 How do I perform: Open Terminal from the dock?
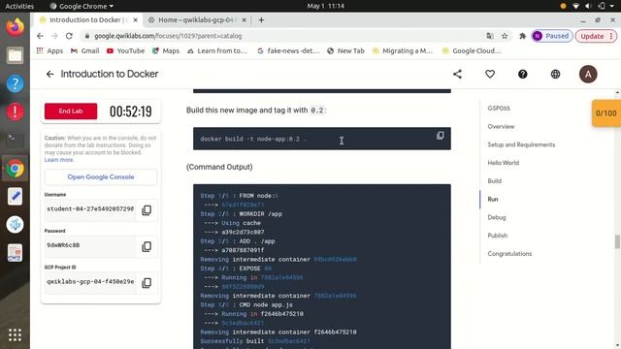click(x=15, y=140)
